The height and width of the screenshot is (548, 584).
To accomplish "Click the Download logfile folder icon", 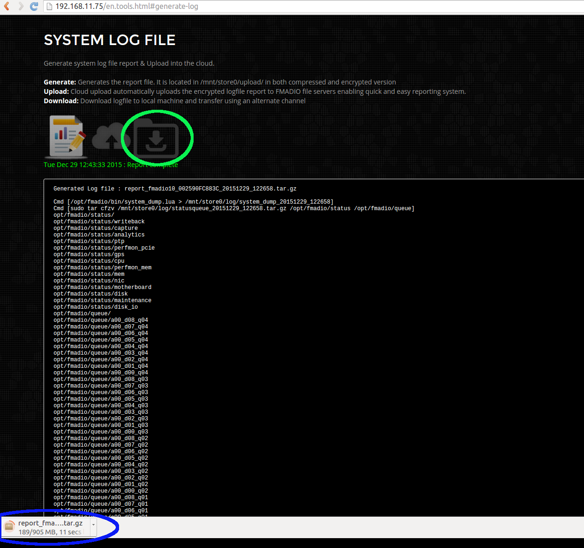I will 157,137.
